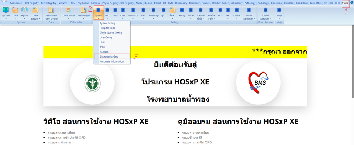Open the FINANCE settings gear icon

(133, 10)
